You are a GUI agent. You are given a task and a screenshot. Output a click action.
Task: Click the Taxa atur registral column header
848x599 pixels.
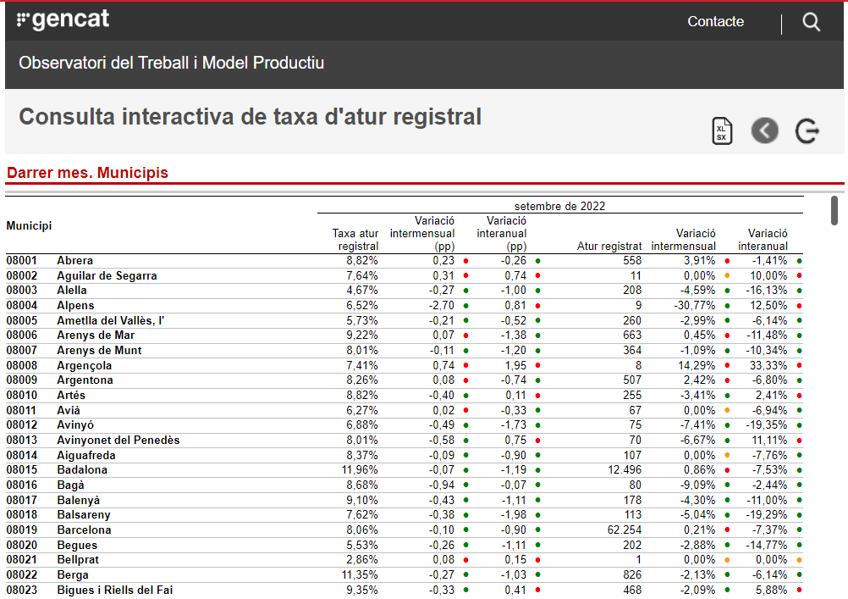[355, 240]
